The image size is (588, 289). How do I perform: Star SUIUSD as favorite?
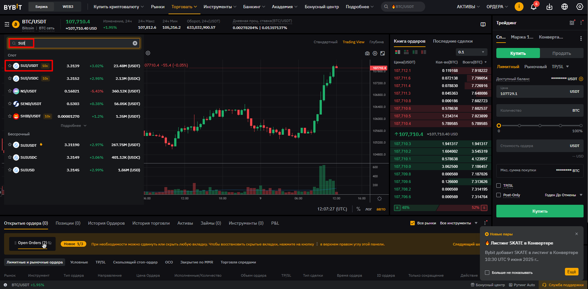tap(10, 170)
